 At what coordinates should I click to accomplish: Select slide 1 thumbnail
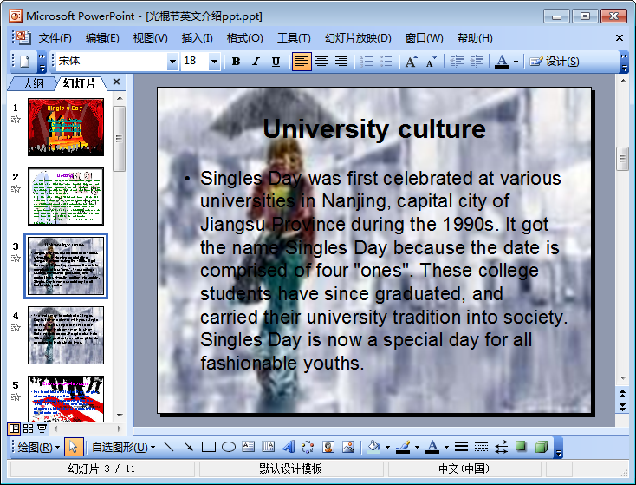[x=66, y=128]
